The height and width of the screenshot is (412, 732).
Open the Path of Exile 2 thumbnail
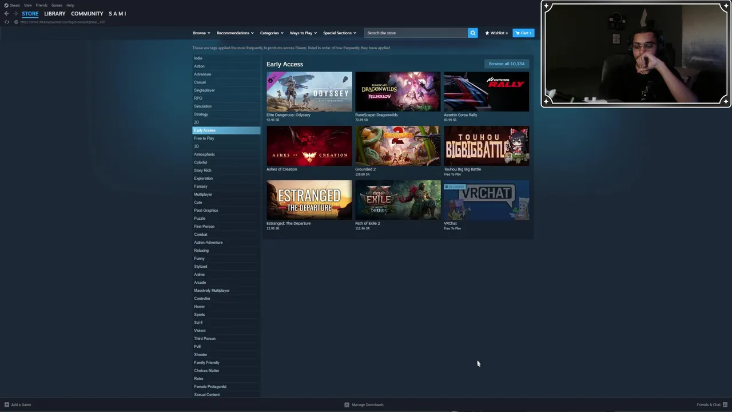(397, 200)
